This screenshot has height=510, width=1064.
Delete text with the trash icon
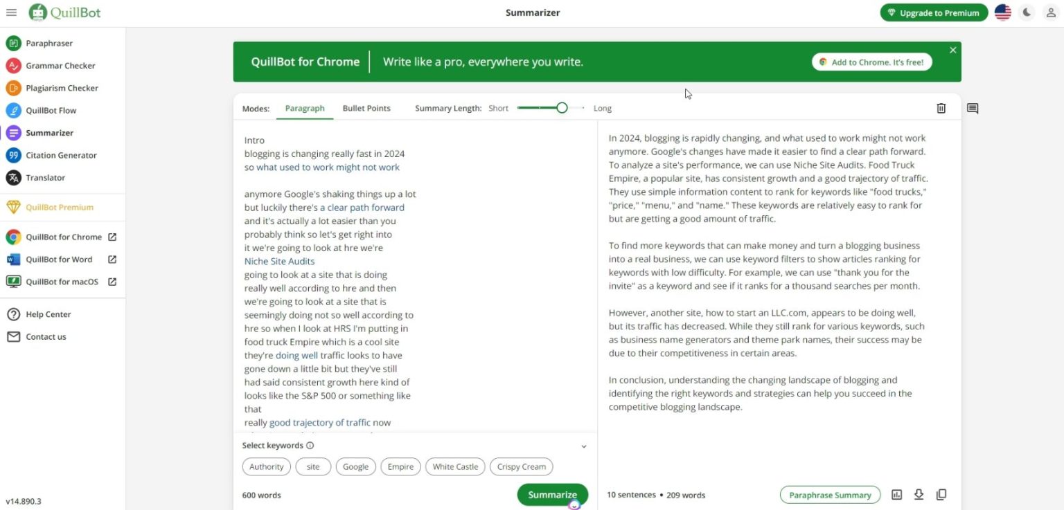point(941,108)
